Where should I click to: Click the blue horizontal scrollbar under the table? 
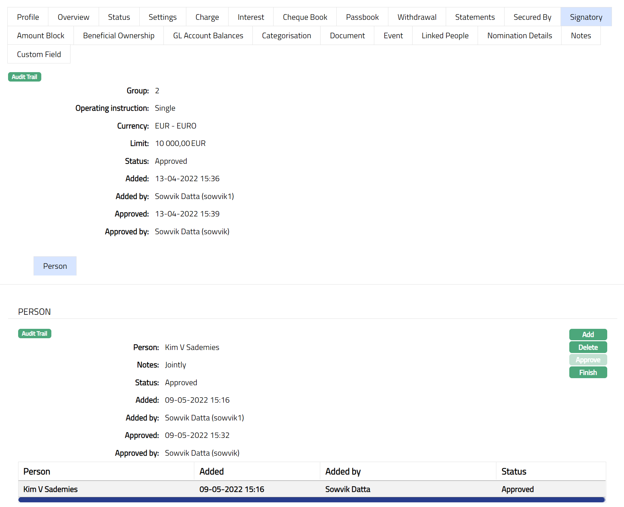pos(311,500)
